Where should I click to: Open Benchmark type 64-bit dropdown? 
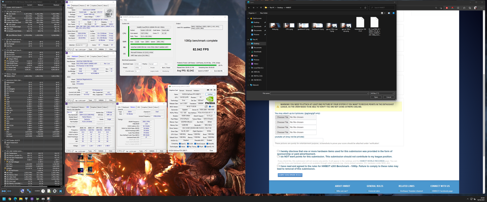[x=138, y=64]
